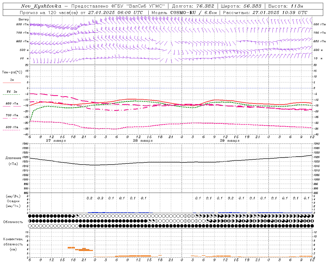Click 'Прогноз на 120 часа(ов)' forecast text
This screenshot has height=262, width=327.
click(49, 13)
